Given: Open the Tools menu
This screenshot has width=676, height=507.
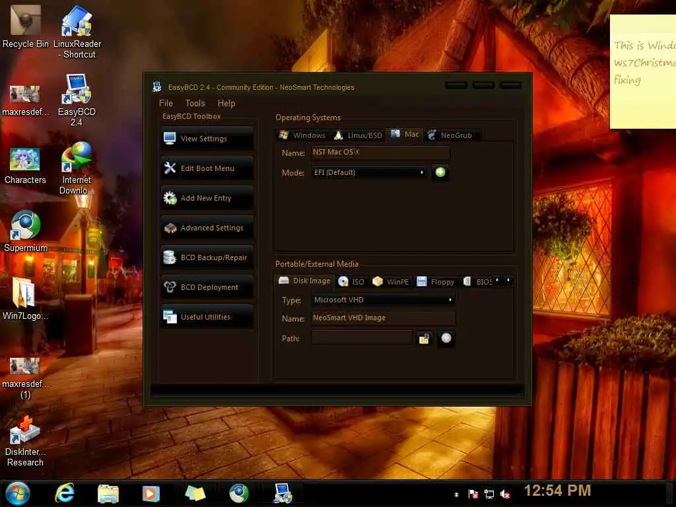Looking at the screenshot, I should pos(195,103).
